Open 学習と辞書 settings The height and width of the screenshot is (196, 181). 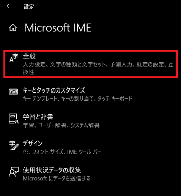(91, 121)
